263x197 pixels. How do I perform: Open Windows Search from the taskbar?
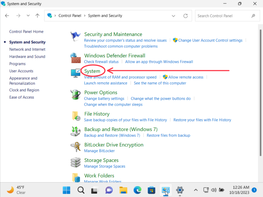coord(81,190)
